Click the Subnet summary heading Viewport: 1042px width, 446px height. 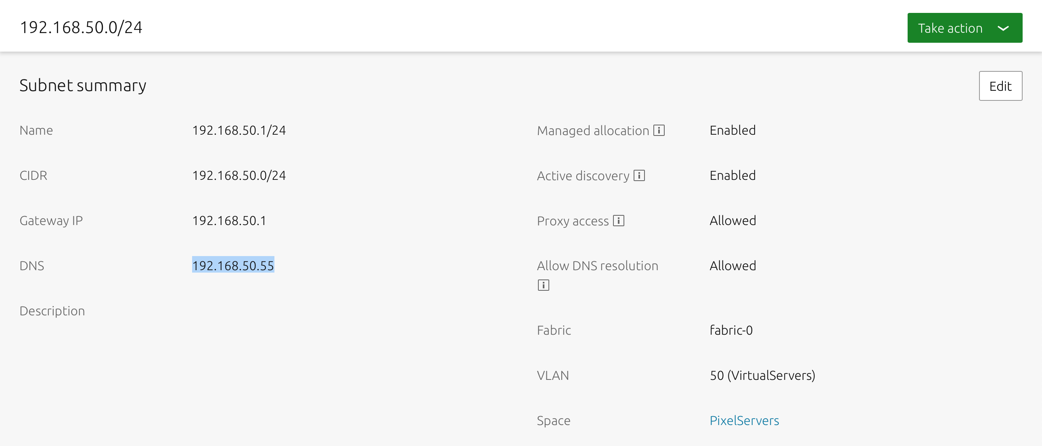tap(83, 85)
